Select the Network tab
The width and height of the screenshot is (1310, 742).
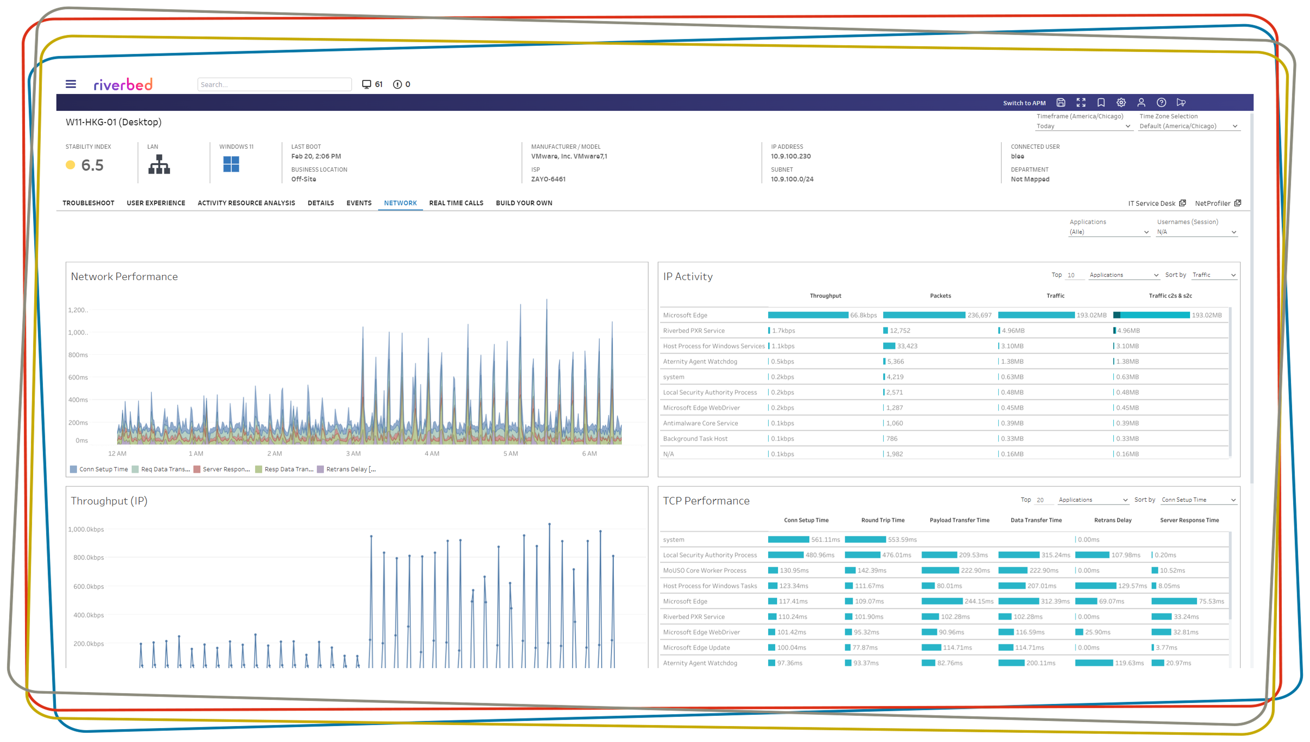400,203
